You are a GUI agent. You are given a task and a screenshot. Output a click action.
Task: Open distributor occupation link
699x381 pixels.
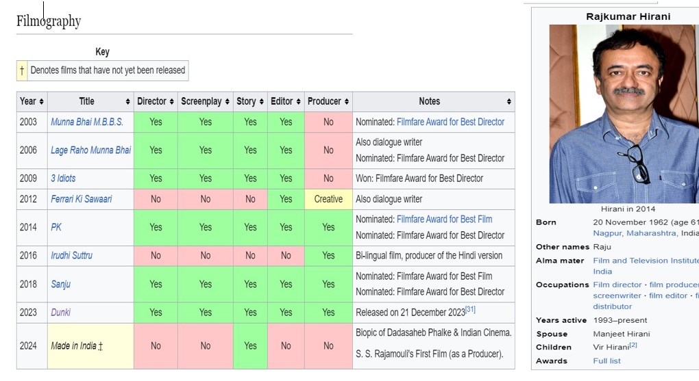coord(612,306)
